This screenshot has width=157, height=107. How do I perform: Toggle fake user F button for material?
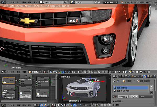pyautogui.click(x=130, y=97)
